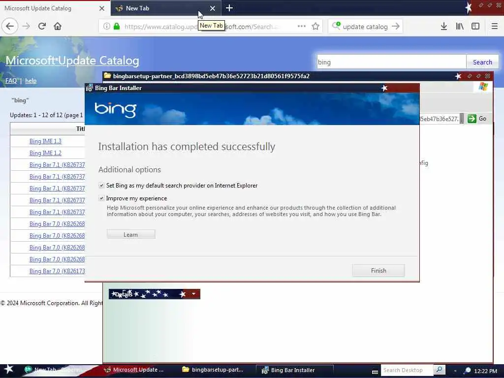Reload the page with the refresh icon
This screenshot has width=504, height=378.
[x=42, y=26]
